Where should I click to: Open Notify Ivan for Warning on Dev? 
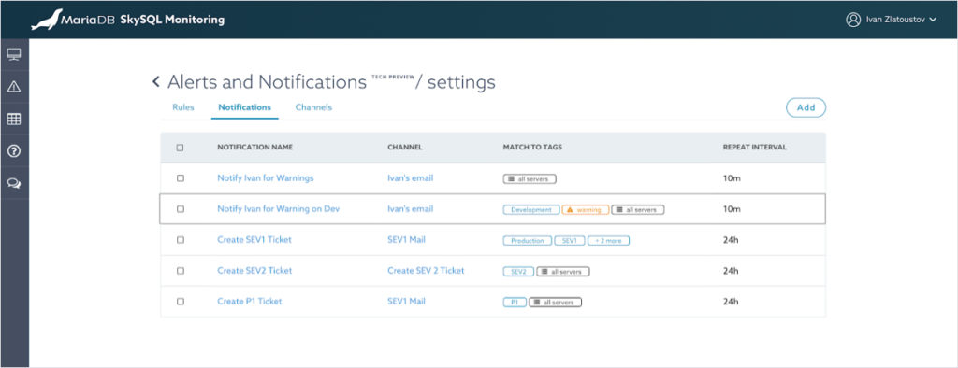(x=278, y=208)
